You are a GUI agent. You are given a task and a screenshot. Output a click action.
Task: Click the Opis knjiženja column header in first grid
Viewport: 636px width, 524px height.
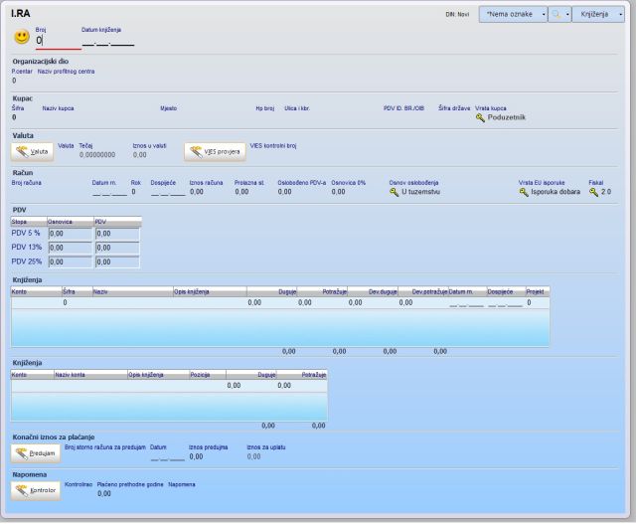click(x=209, y=291)
